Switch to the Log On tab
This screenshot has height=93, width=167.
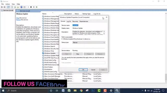click(69, 21)
